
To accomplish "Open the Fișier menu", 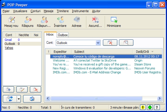I will coord(6,11).
